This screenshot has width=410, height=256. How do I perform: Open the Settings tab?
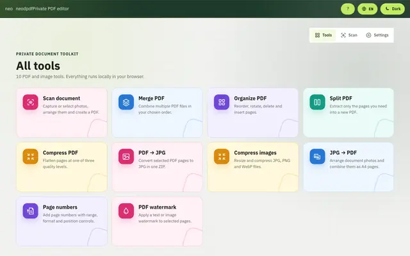tap(377, 35)
